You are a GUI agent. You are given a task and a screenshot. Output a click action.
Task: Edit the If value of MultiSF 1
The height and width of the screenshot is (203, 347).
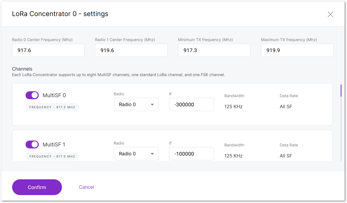pyautogui.click(x=191, y=154)
